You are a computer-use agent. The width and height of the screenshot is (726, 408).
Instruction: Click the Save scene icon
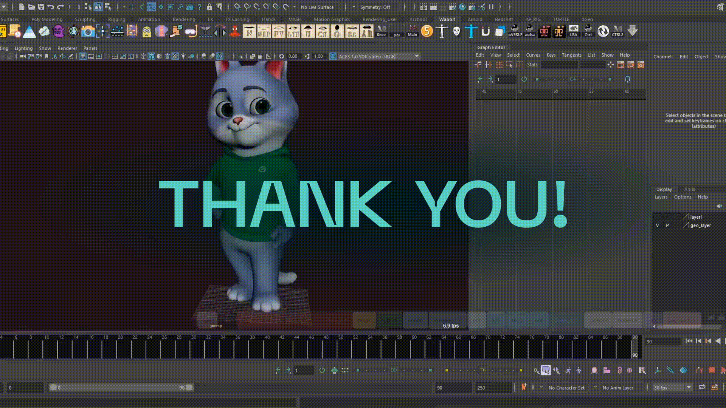(x=41, y=7)
